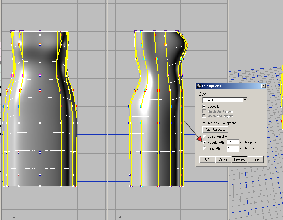The height and width of the screenshot is (220, 283).
Task: Click the Refit within centimeters field
Action: (x=232, y=148)
